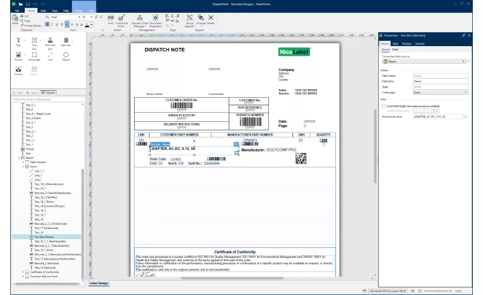This screenshot has height=295, width=483.
Task: Click the Format Painter button
Action: coord(31,26)
